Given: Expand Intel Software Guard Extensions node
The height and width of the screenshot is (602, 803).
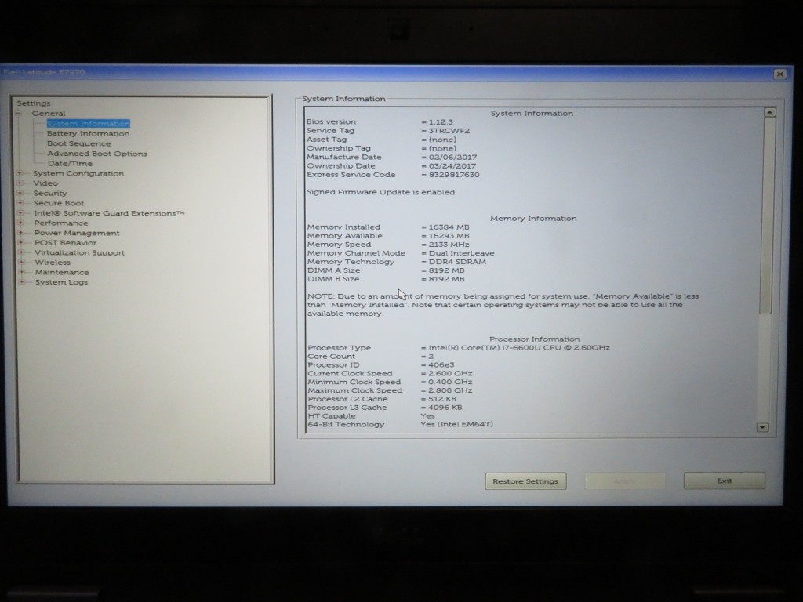Looking at the screenshot, I should pos(20,213).
